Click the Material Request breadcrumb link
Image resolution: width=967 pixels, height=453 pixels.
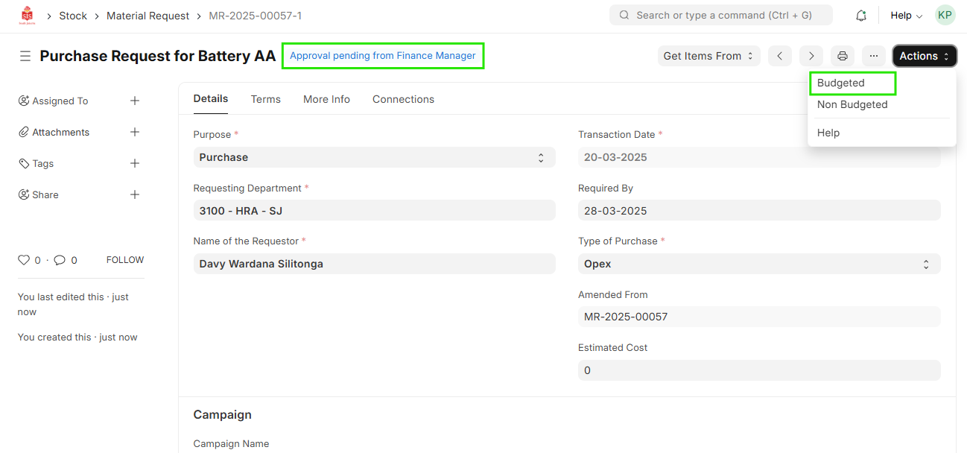click(x=148, y=16)
